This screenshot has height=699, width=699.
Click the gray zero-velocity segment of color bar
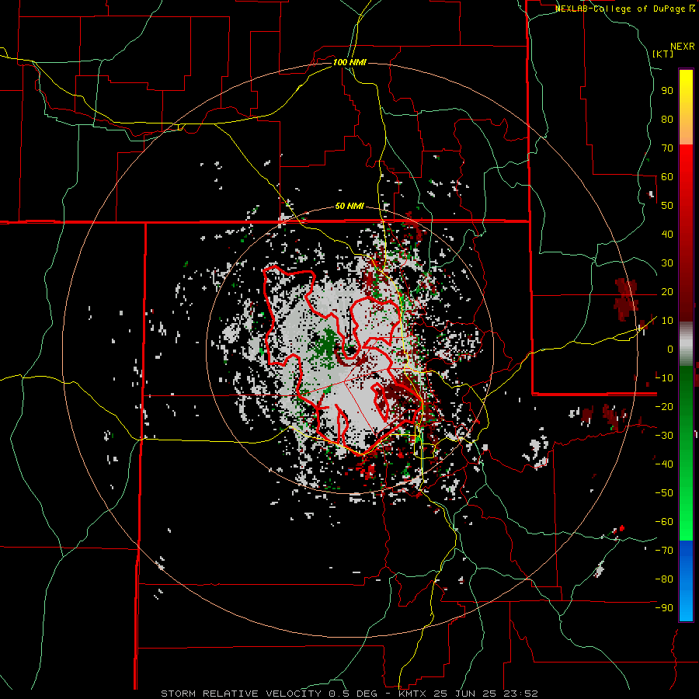coord(686,343)
